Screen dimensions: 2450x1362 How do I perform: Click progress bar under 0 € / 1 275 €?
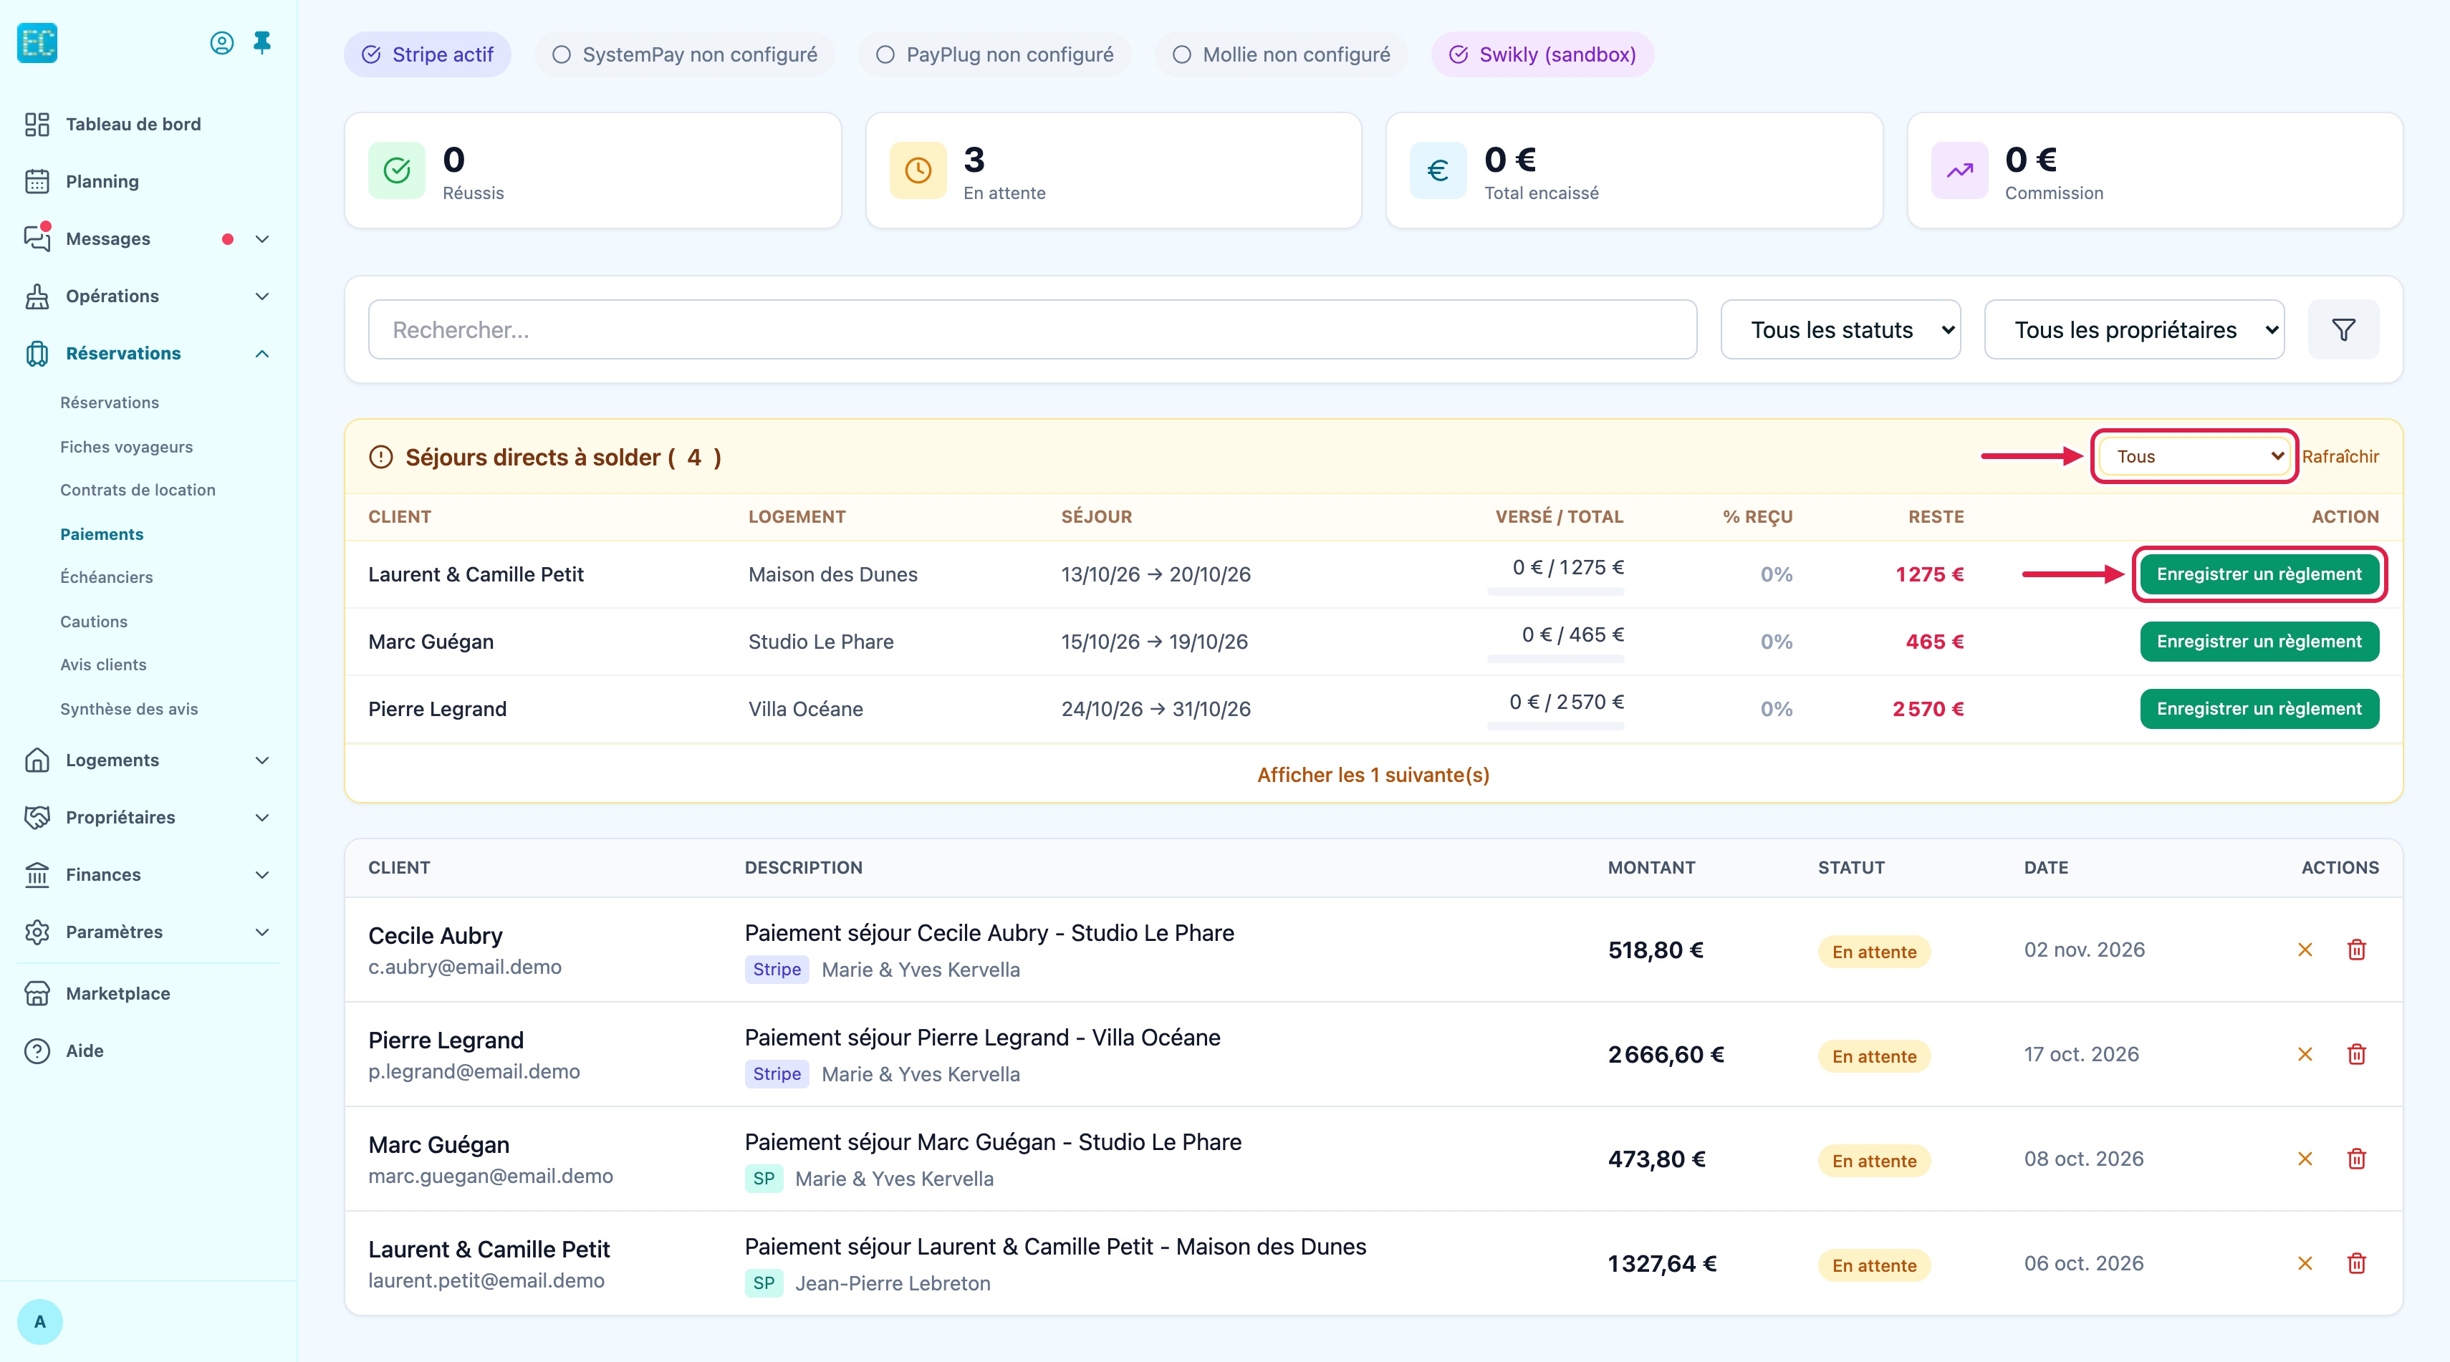pos(1556,591)
